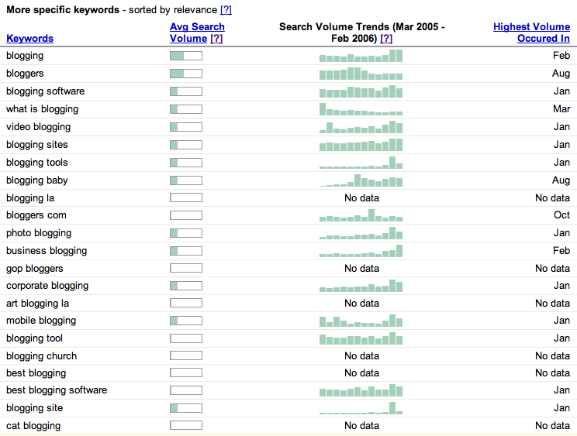
Task: Click the volume bar for 'blogging site' row
Action: click(186, 408)
